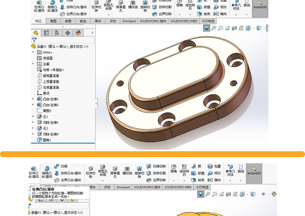Open 参考几何体 dropdown arrow in 前盖01 window
The image size is (305, 216).
[x=230, y=181]
